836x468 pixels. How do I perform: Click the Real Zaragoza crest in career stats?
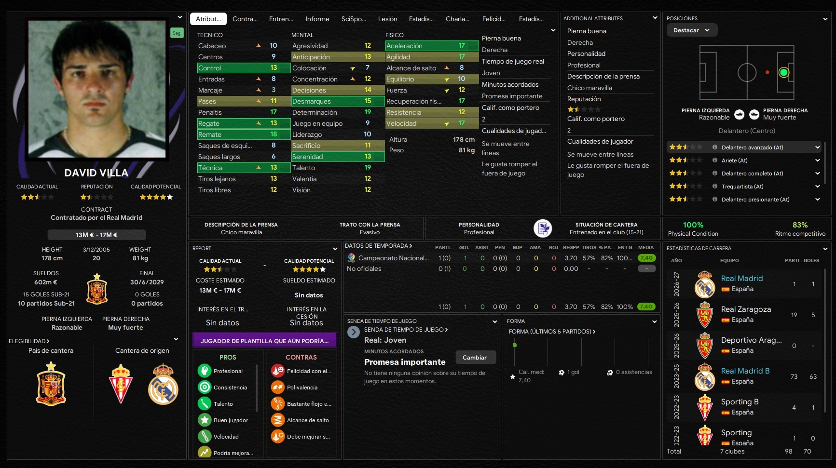tap(705, 315)
